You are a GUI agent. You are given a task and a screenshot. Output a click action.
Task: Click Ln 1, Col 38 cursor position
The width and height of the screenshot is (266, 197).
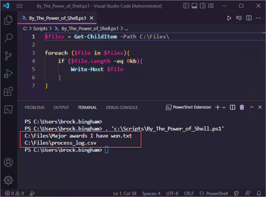(x=125, y=194)
